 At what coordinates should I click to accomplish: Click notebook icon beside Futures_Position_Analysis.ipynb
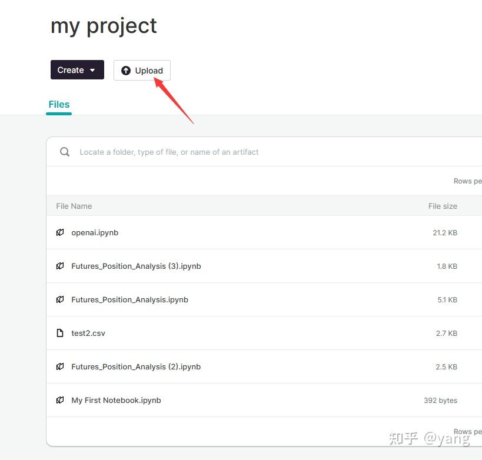(x=60, y=299)
